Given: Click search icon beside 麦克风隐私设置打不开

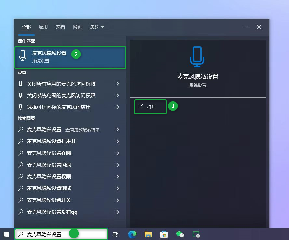Looking at the screenshot, I should pyautogui.click(x=21, y=141).
